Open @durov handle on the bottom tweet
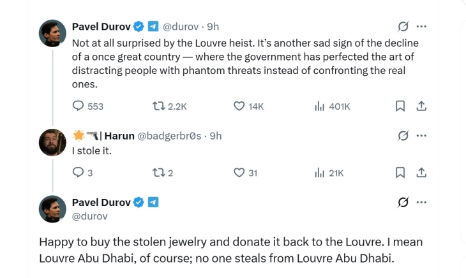The image size is (466, 278). tap(89, 217)
